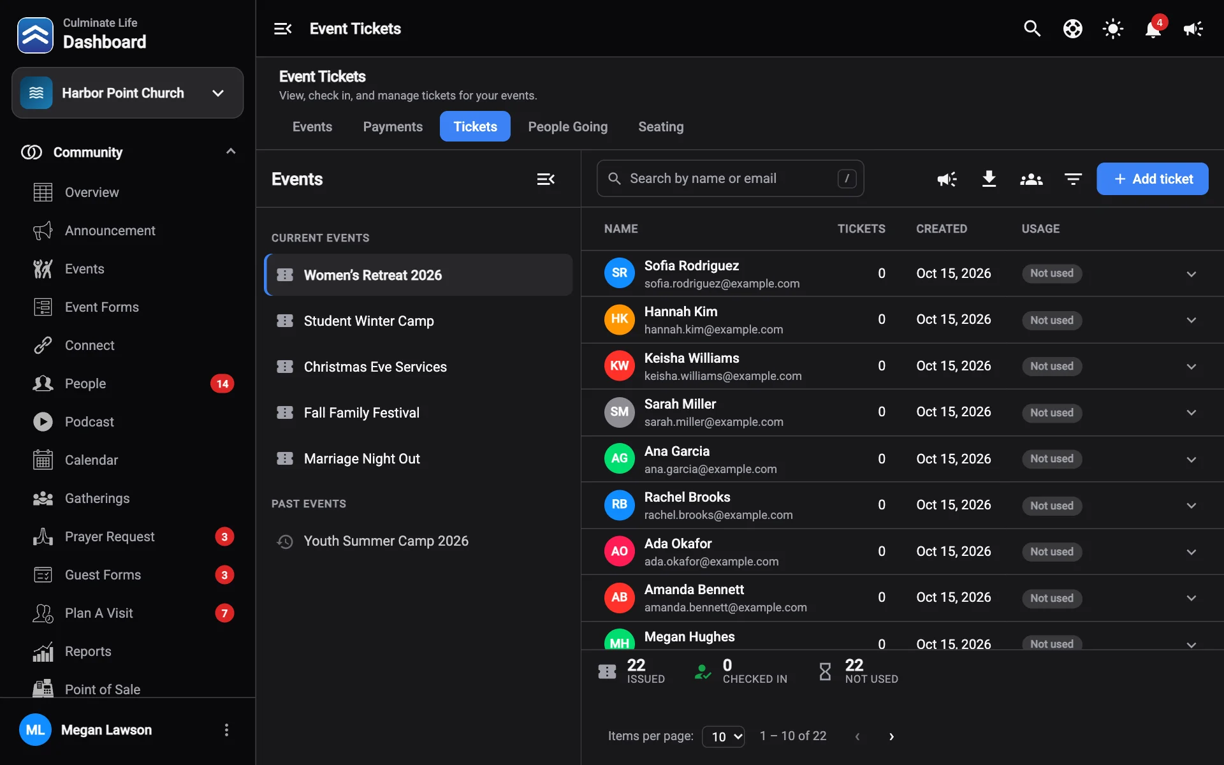Expand Sofia Rodriguez's ticket row

point(1191,273)
